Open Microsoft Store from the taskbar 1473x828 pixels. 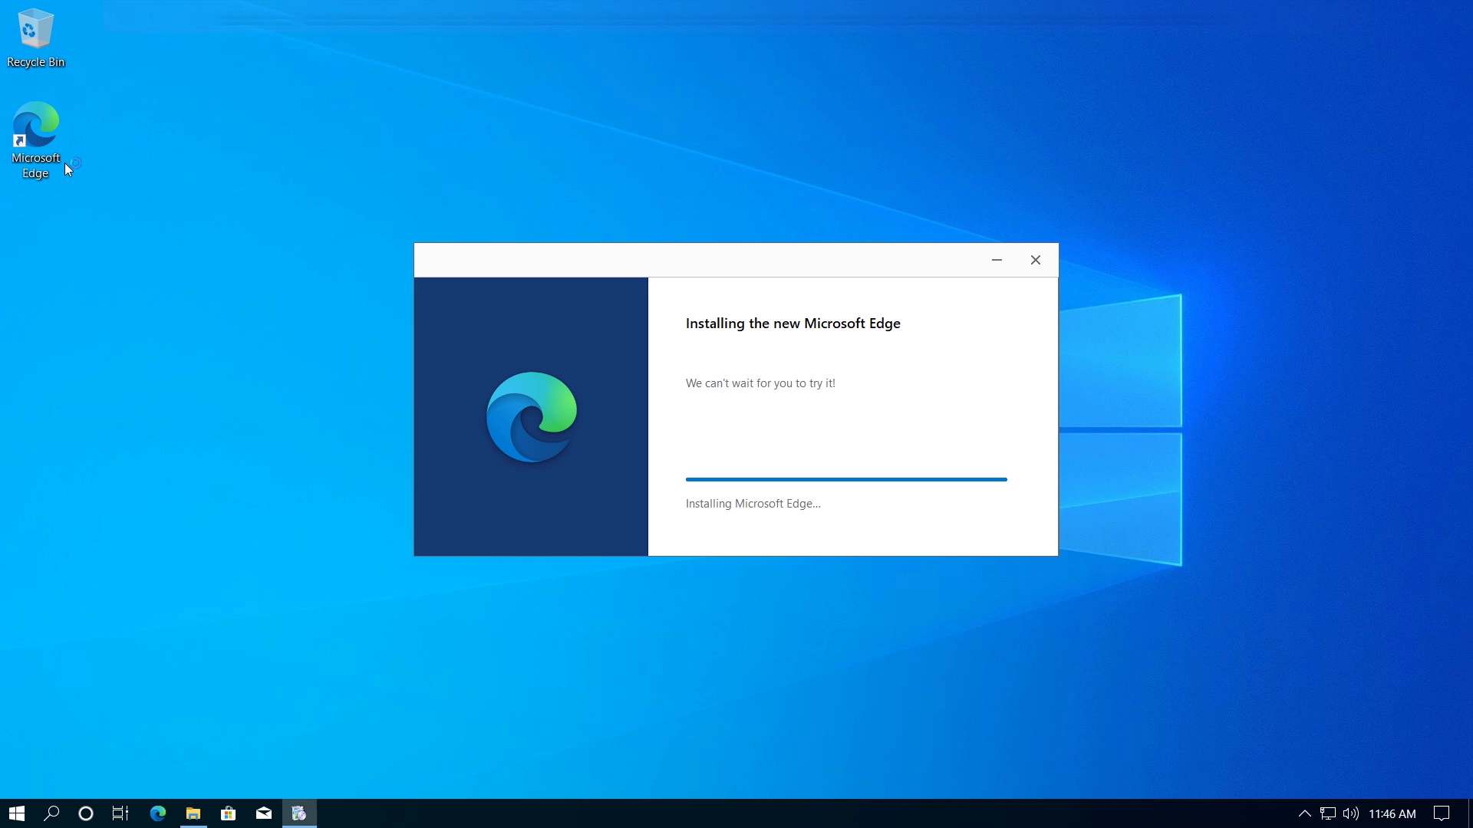pos(229,813)
